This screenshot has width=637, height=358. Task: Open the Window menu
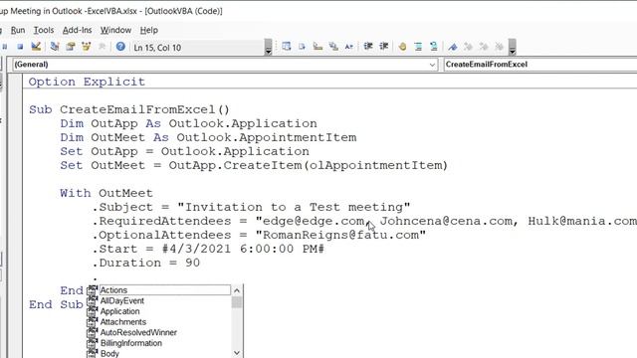click(115, 30)
